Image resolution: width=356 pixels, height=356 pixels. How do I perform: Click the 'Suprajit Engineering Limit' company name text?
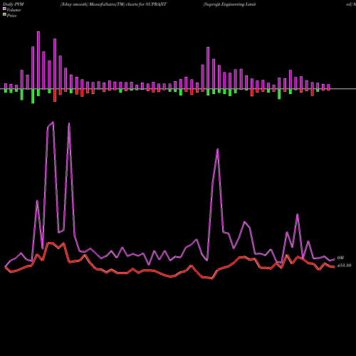[x=229, y=4]
